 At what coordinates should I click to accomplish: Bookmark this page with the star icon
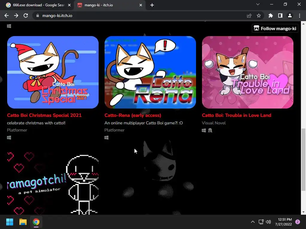(x=259, y=16)
